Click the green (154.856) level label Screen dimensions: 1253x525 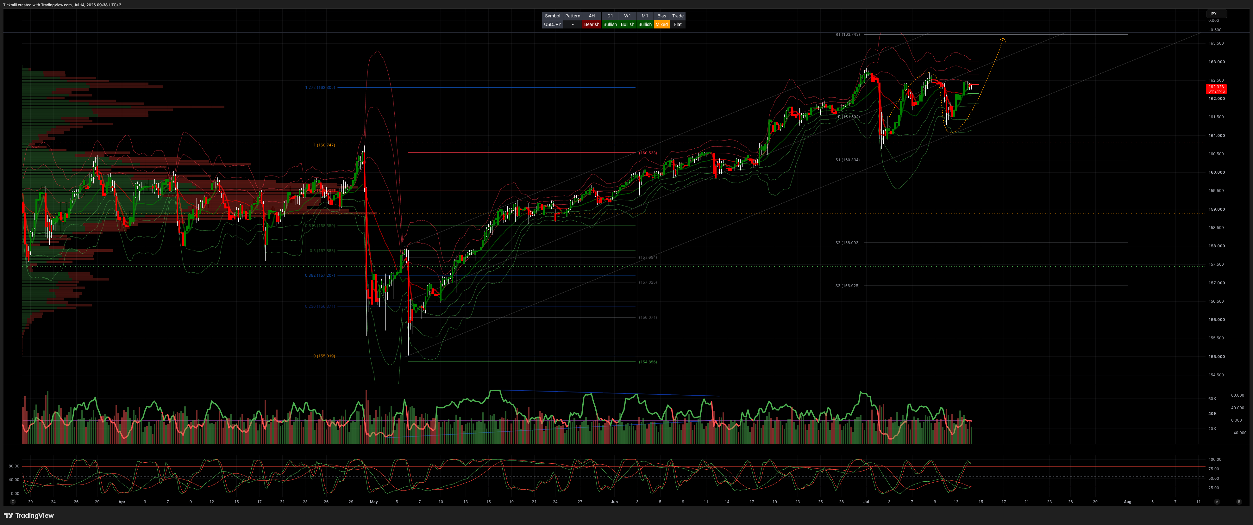coord(648,362)
